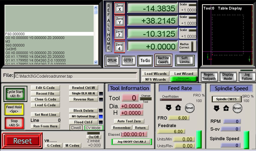Screen dimensions: 256x151
Task: Reset the feed rate override
Action: [189, 108]
